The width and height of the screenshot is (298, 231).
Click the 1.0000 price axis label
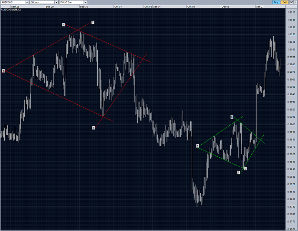click(291, 50)
